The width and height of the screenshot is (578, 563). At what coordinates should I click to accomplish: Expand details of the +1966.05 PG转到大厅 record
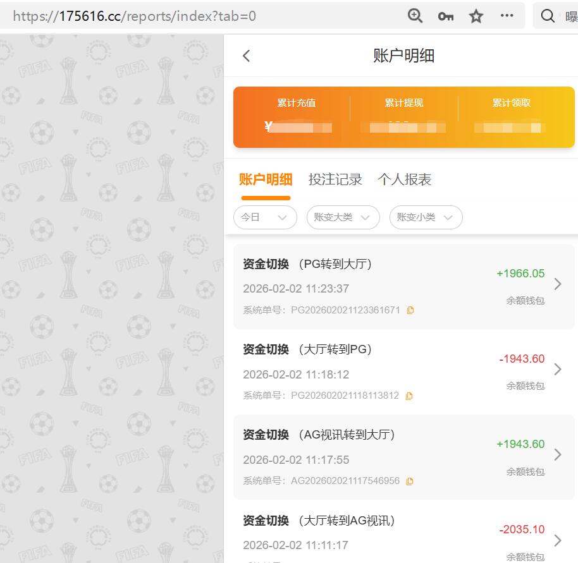tap(558, 284)
